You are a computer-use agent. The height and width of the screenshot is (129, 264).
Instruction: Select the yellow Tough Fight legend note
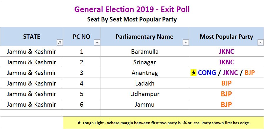(163, 123)
